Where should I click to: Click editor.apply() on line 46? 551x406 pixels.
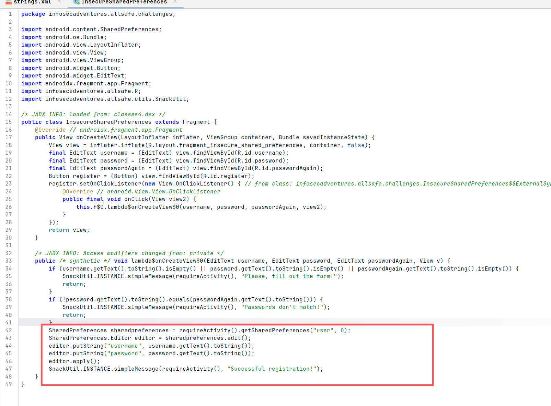coord(74,361)
